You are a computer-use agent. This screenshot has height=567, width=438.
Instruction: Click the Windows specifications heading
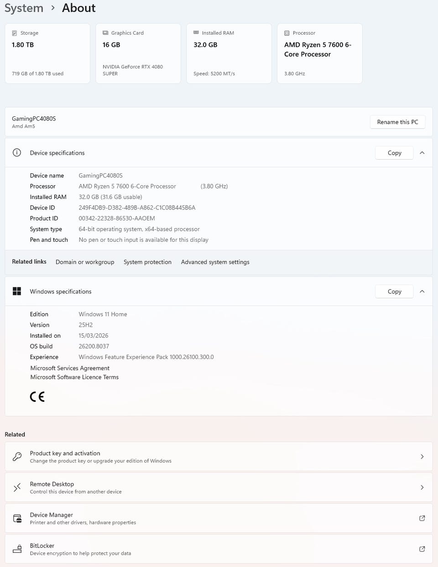coord(61,291)
